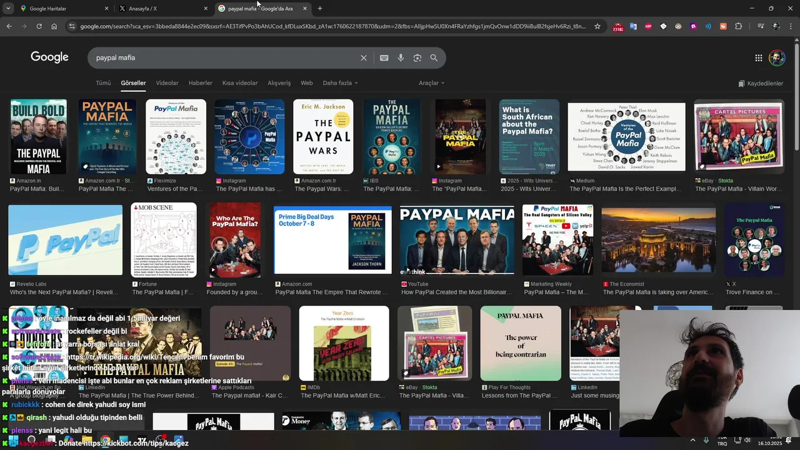Open the Google apps grid
The height and width of the screenshot is (450, 800).
(758, 57)
